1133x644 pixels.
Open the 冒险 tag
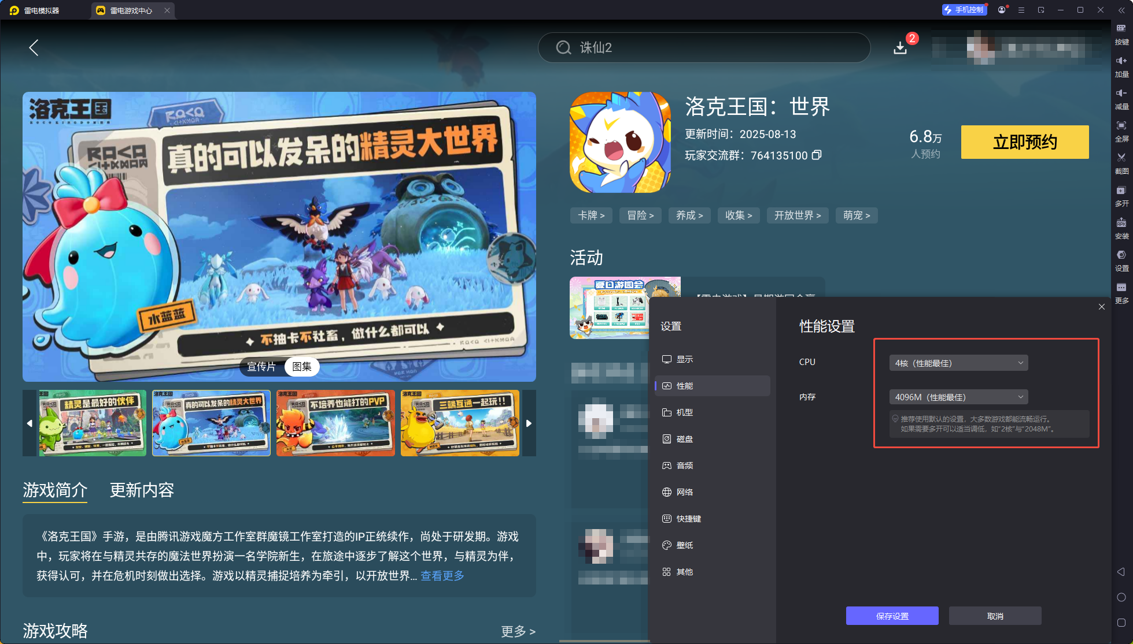tap(640, 215)
